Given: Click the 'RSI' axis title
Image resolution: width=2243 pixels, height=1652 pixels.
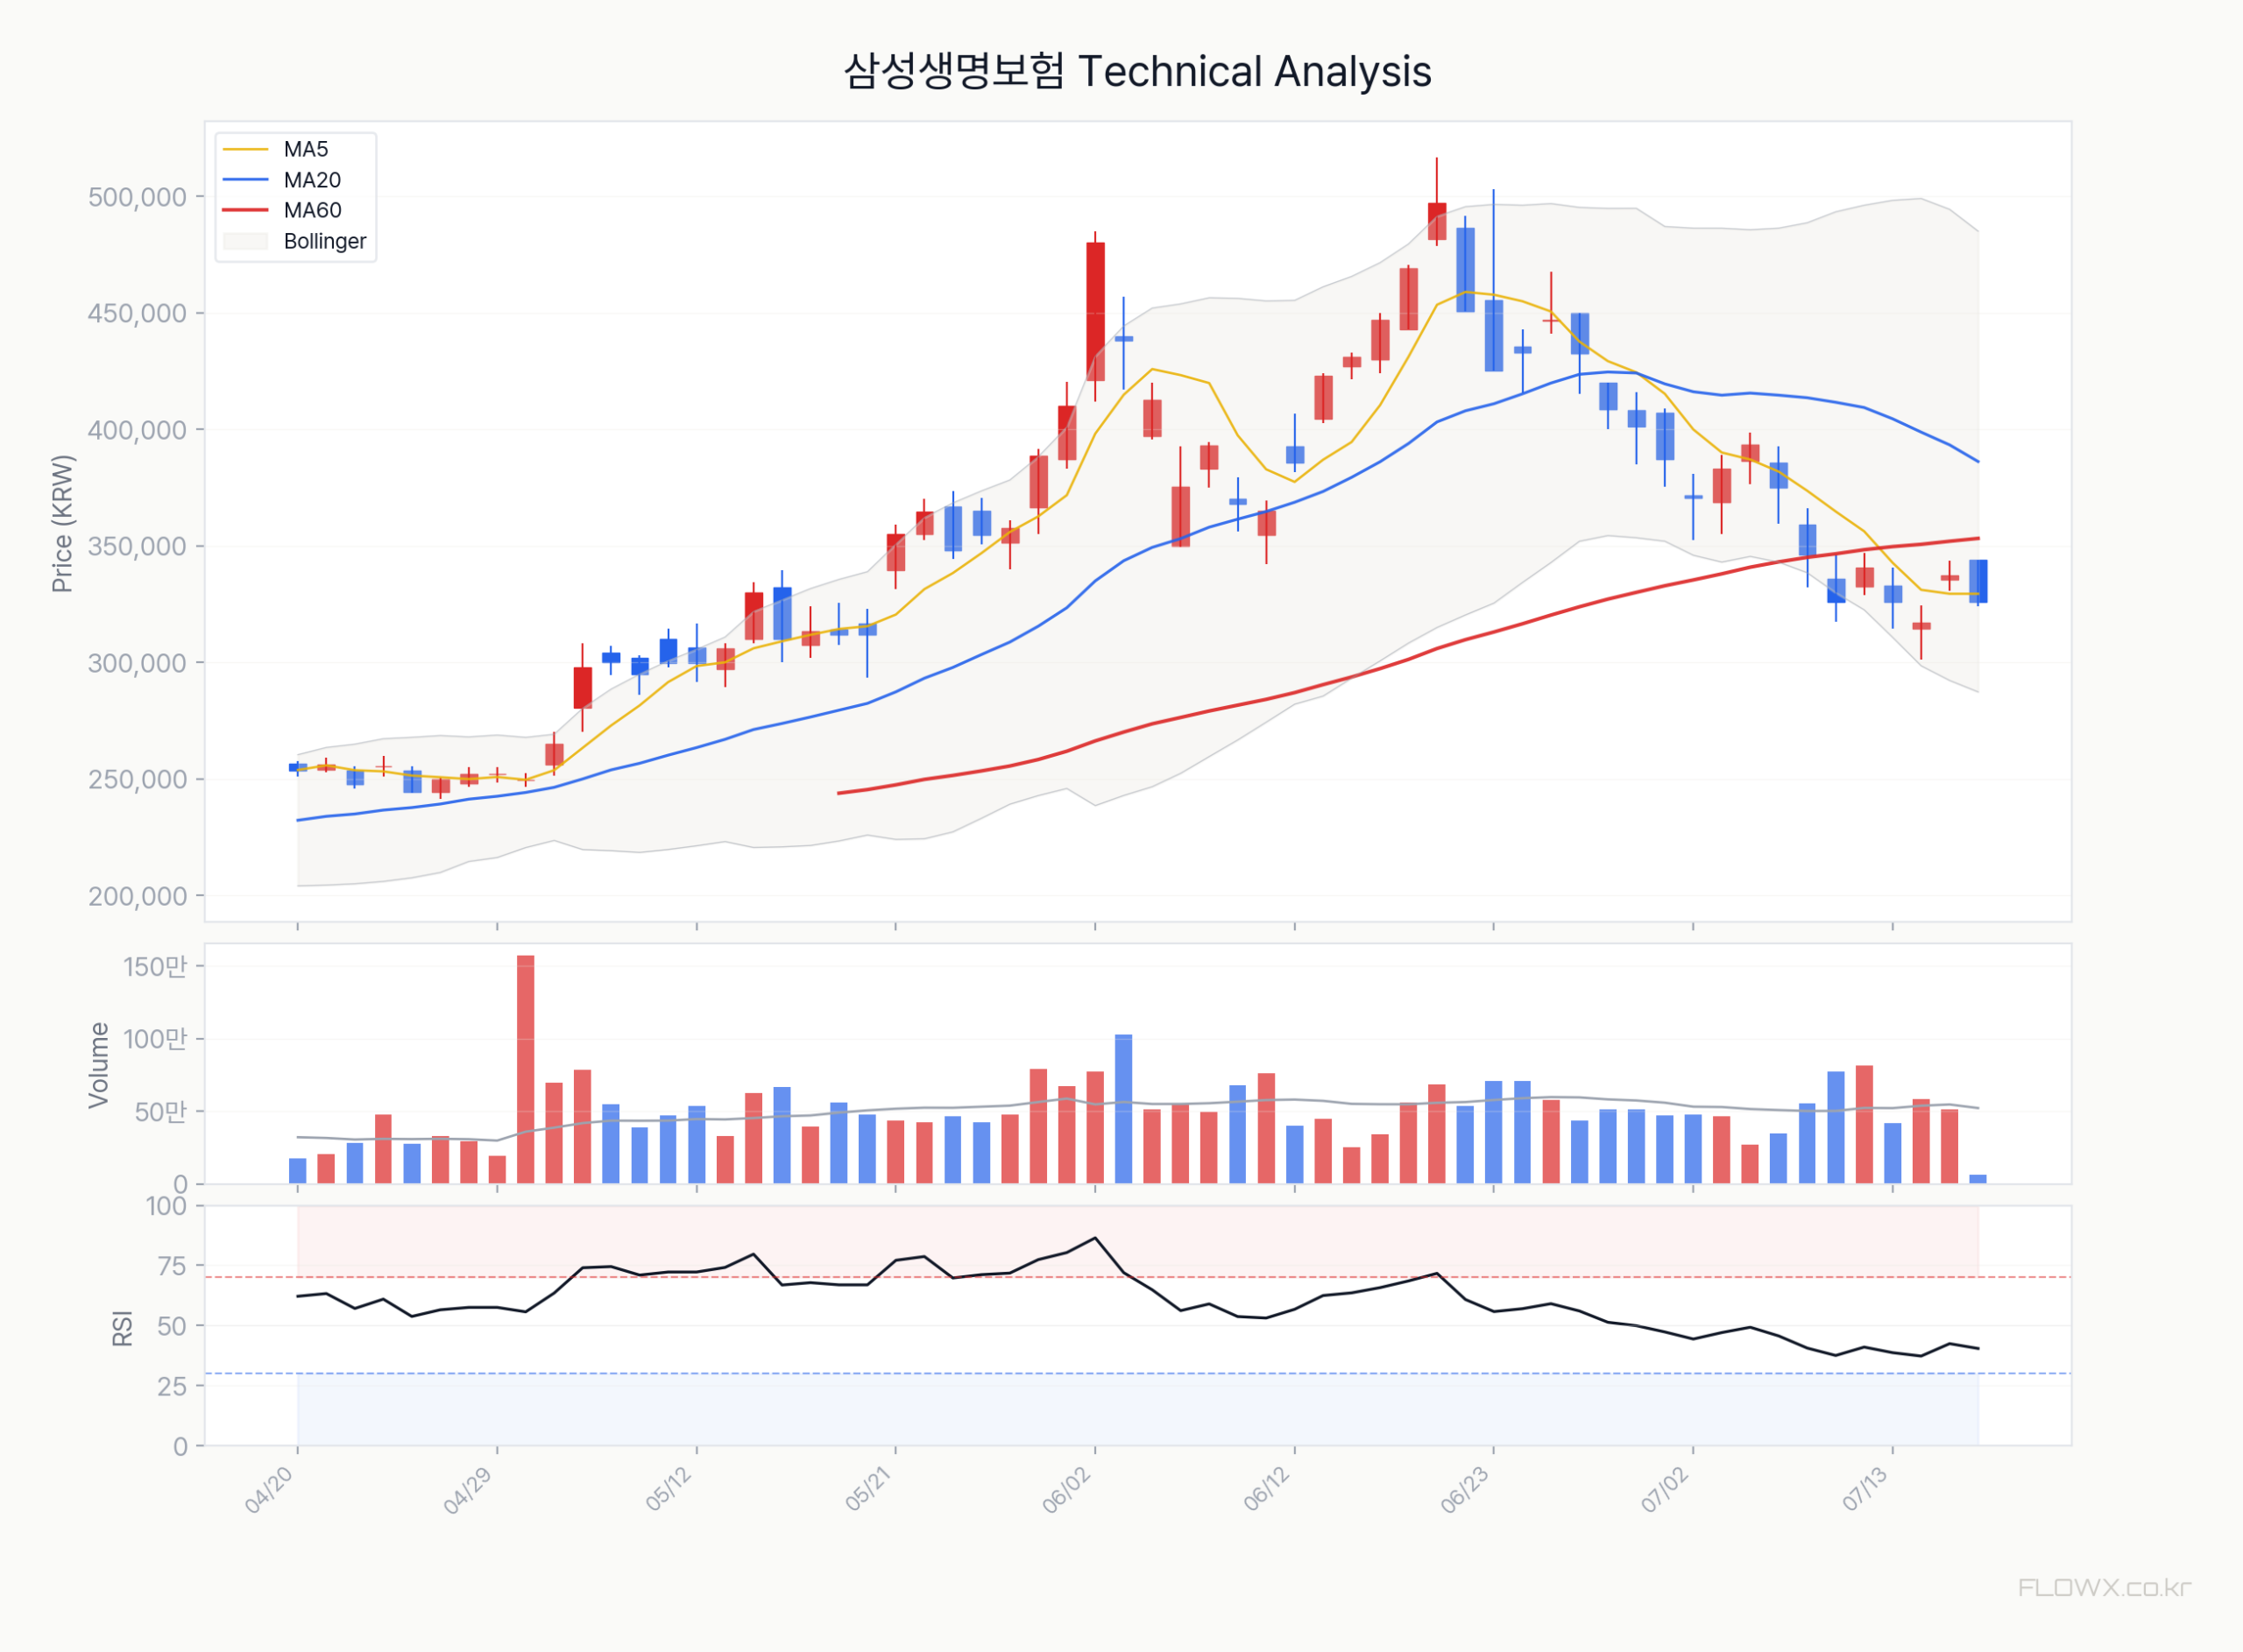Looking at the screenshot, I should click(x=122, y=1328).
